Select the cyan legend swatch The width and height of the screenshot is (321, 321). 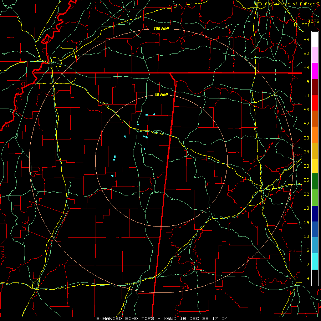315,261
